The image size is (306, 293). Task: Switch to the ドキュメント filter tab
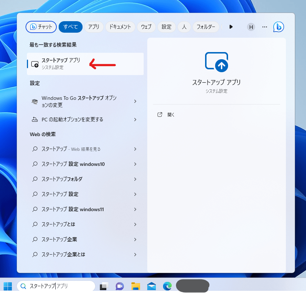click(120, 27)
